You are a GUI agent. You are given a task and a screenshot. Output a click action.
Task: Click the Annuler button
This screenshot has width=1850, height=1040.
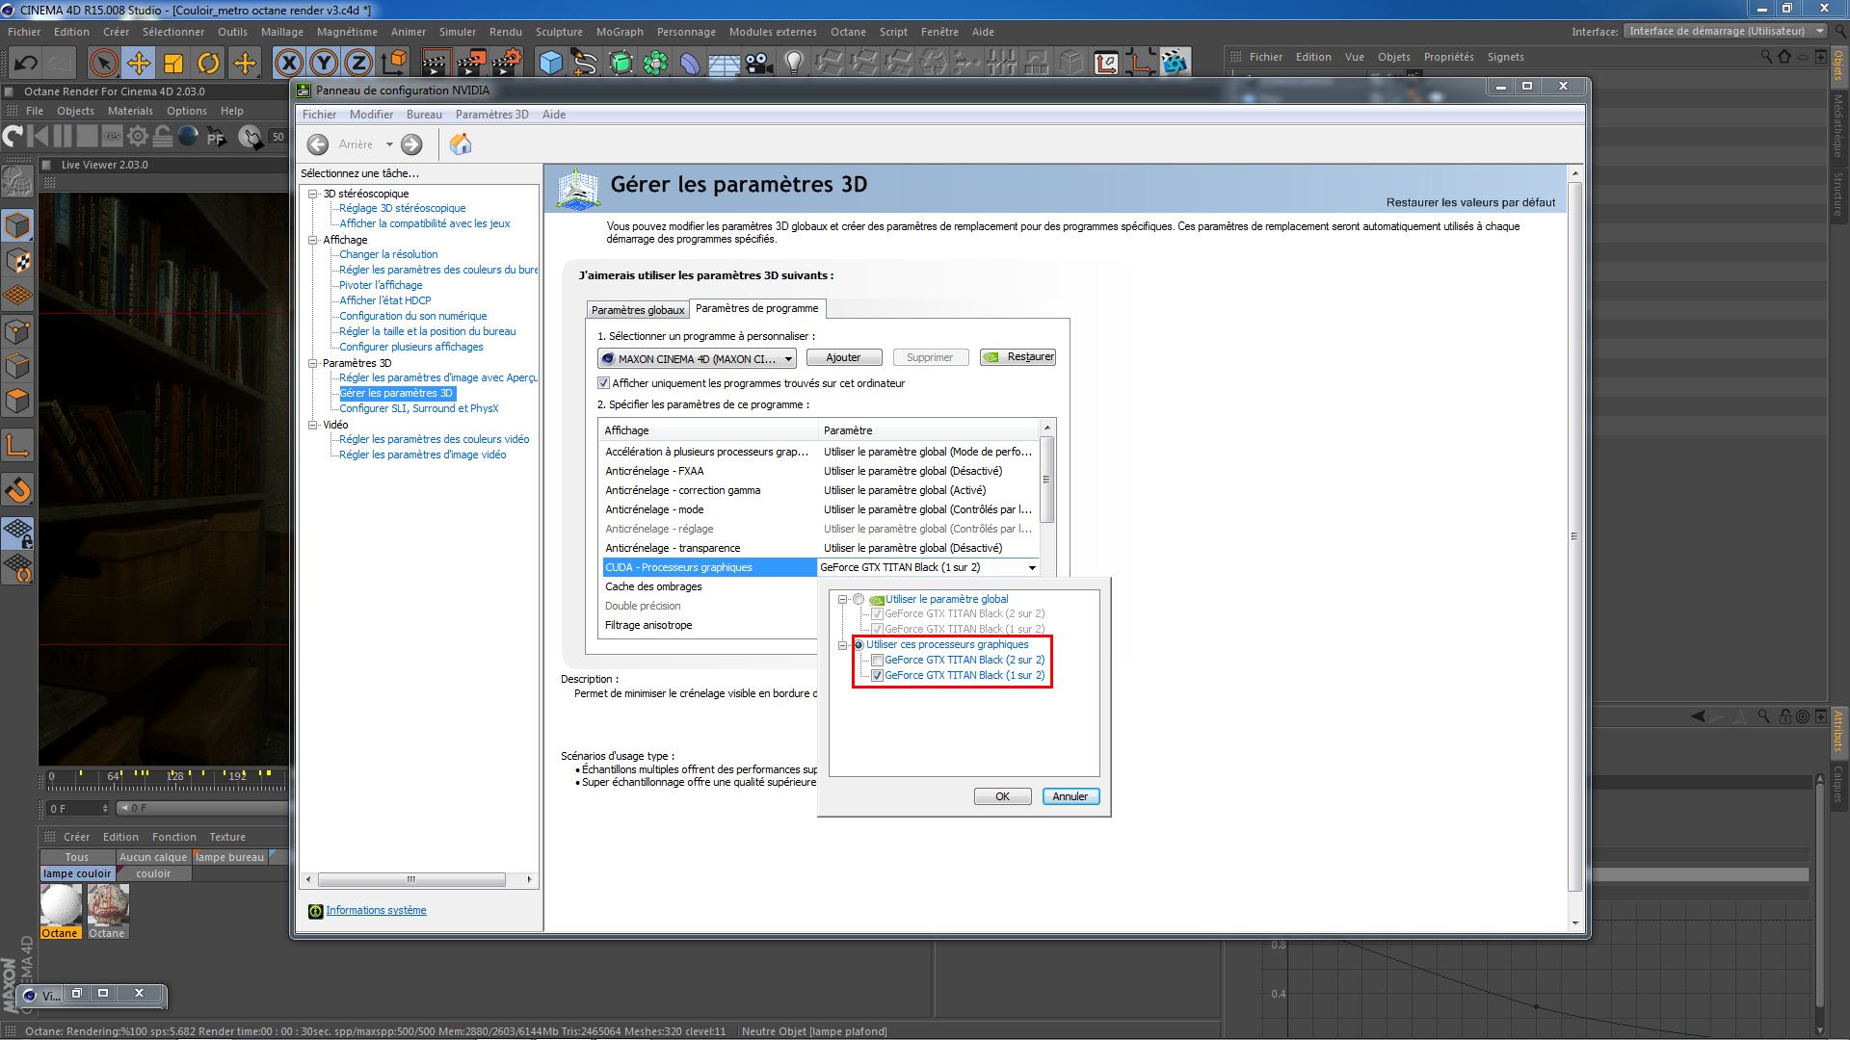click(1070, 796)
